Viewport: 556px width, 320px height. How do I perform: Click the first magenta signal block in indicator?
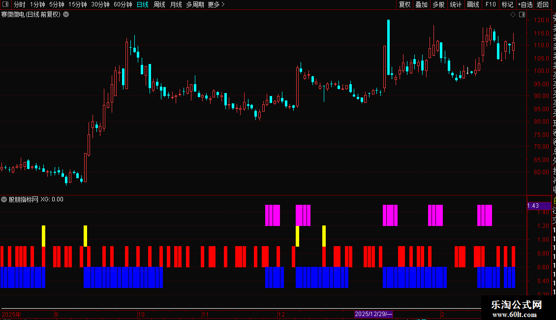point(273,215)
